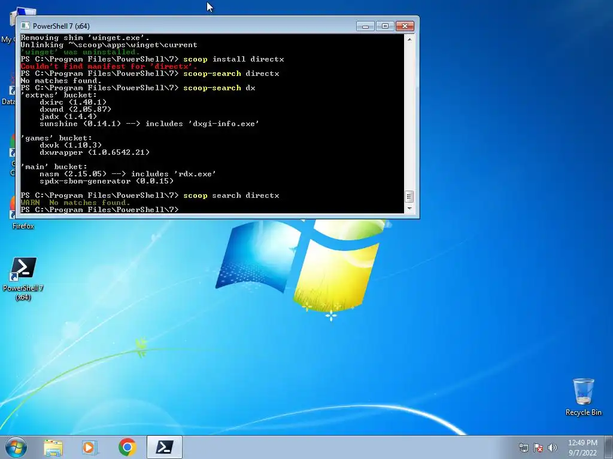Select PowerShell 7 (x64) desktop shortcut

[x=23, y=279]
